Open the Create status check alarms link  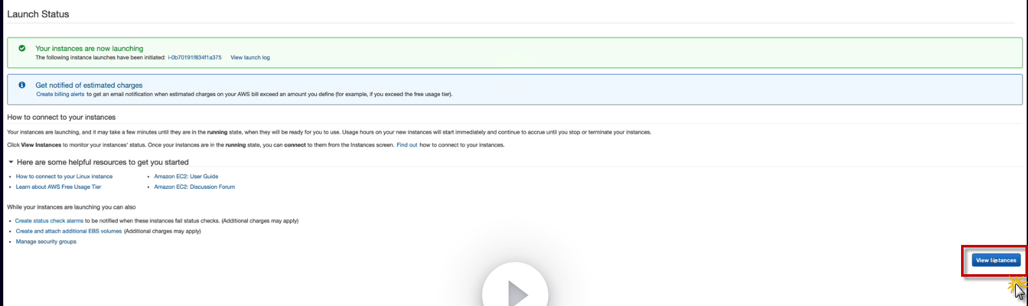pos(50,221)
